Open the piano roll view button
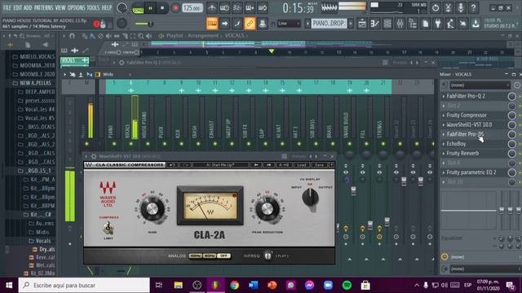 (x=374, y=24)
